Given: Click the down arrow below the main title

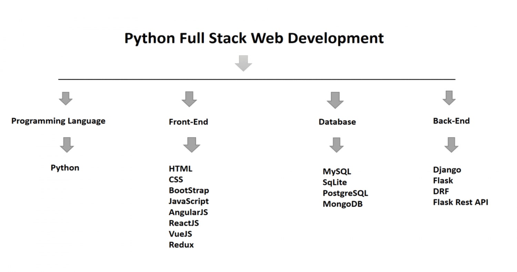Looking at the screenshot, I should (243, 63).
